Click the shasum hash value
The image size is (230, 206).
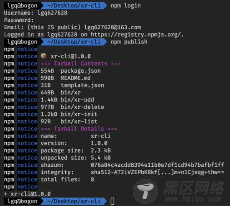(x=157, y=165)
